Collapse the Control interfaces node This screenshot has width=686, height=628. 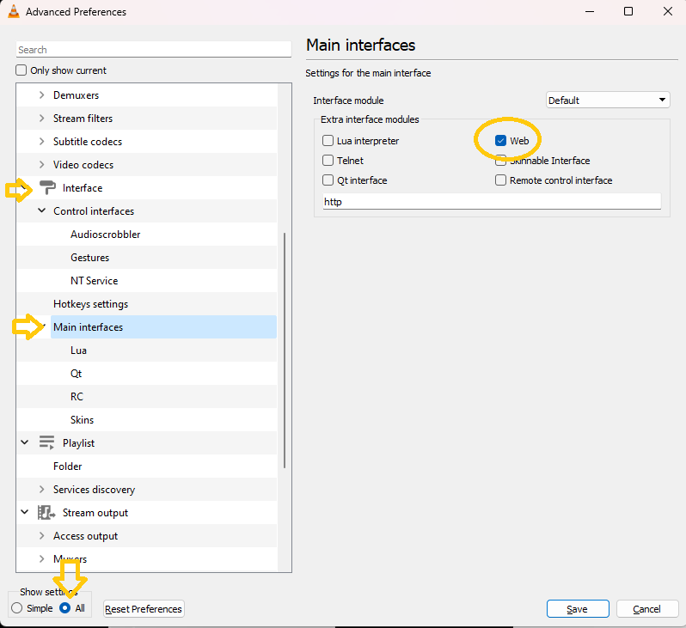pos(41,211)
